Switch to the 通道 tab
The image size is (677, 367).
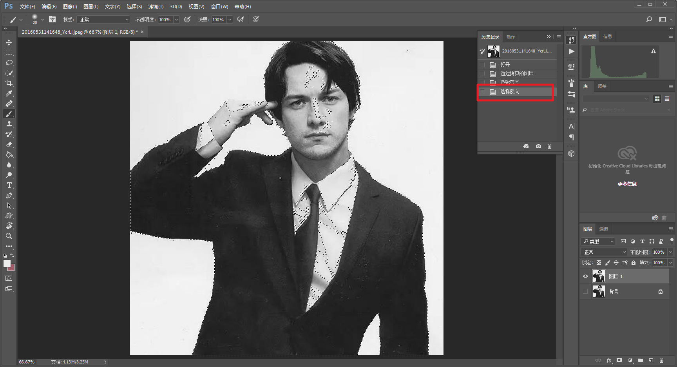(x=604, y=229)
